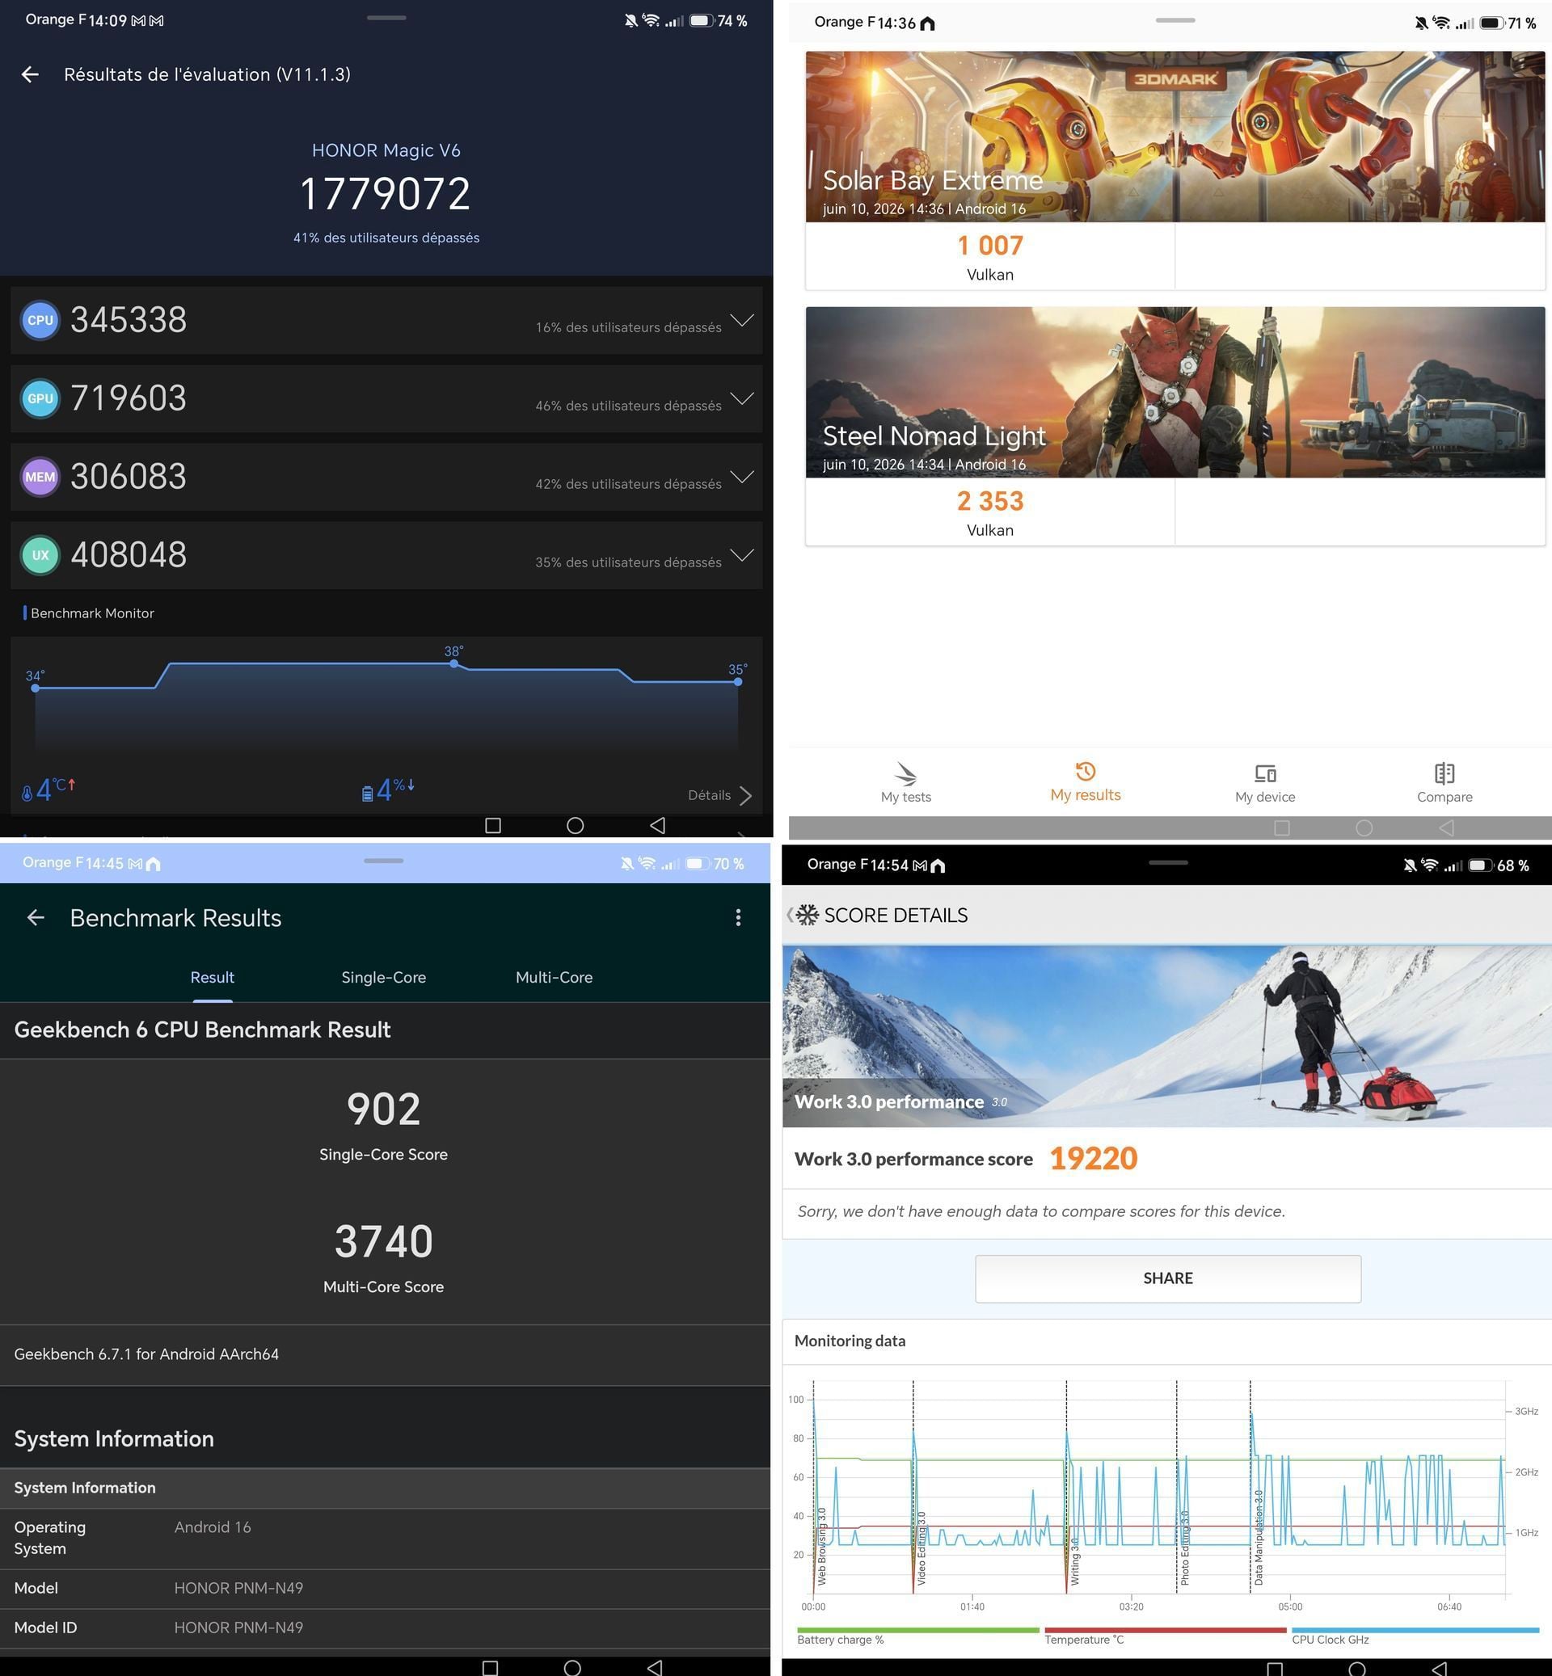Pull the drag handle atop the 3DMark window

[x=1175, y=20]
